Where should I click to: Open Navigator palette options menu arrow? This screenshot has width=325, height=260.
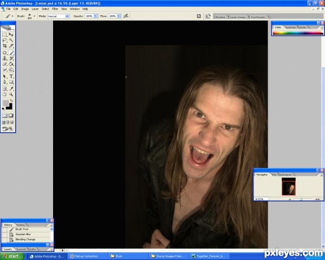coord(322,175)
